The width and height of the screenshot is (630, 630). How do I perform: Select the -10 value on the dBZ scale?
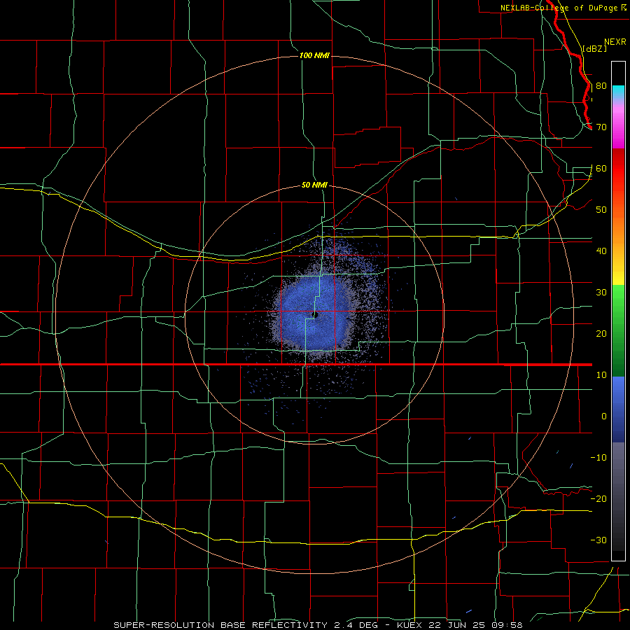598,458
